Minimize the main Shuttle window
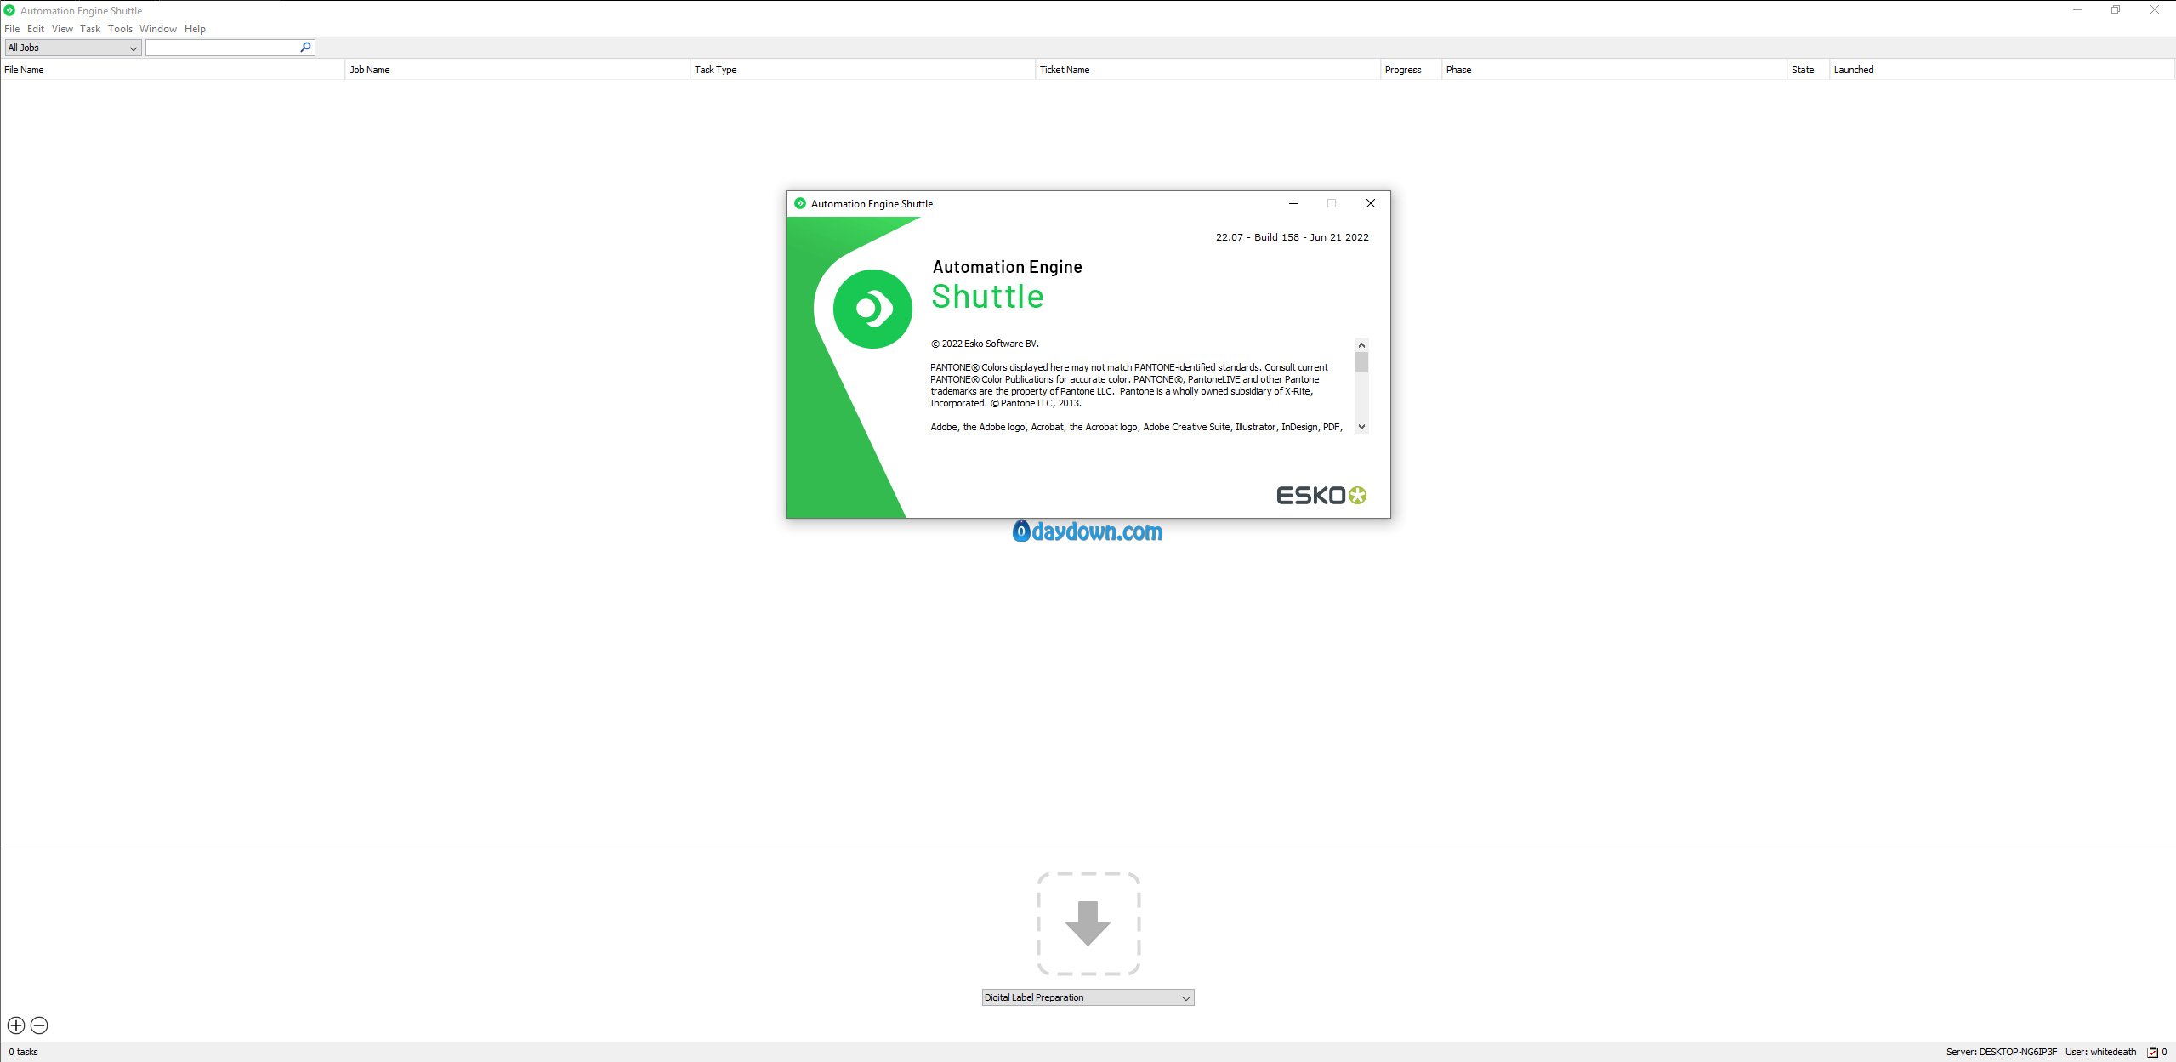Screen dimensions: 2176x1062 pyautogui.click(x=2077, y=10)
